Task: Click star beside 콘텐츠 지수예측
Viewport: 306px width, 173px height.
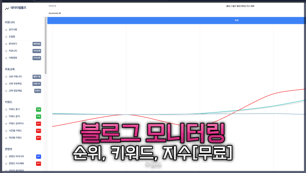Action: click(x=6, y=164)
